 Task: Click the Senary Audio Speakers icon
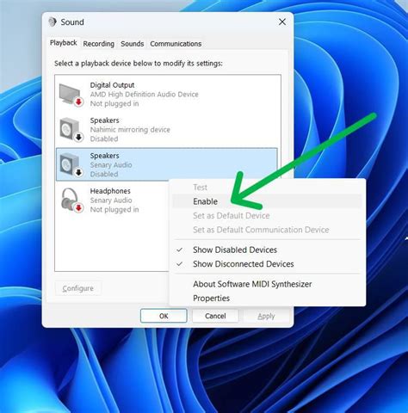tap(71, 165)
